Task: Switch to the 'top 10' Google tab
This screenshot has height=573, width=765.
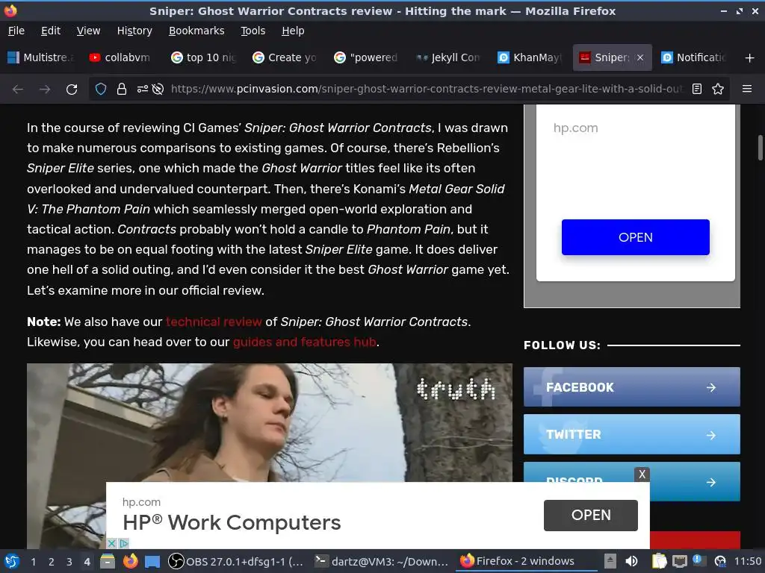Action: 204,57
